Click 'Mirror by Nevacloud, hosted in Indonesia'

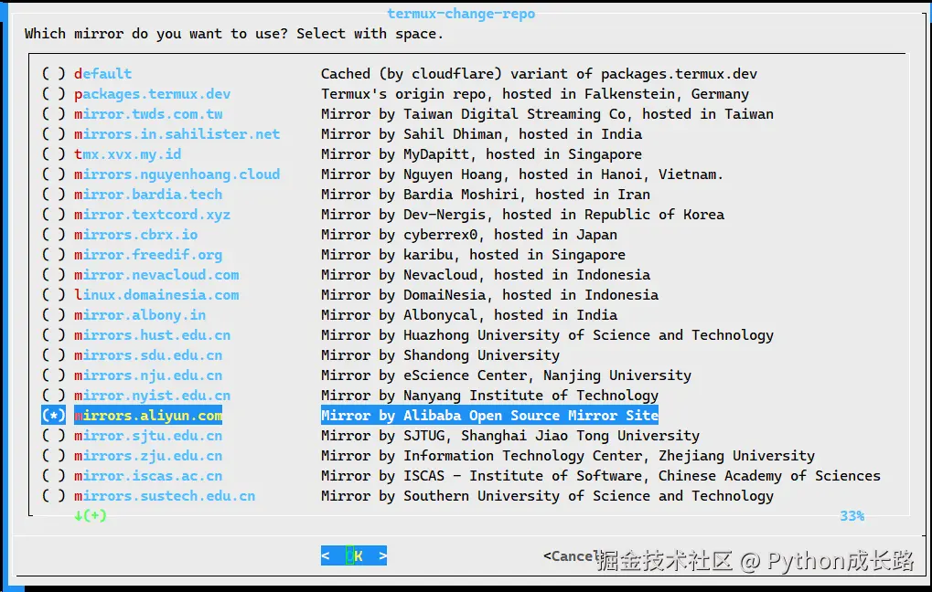pos(486,275)
